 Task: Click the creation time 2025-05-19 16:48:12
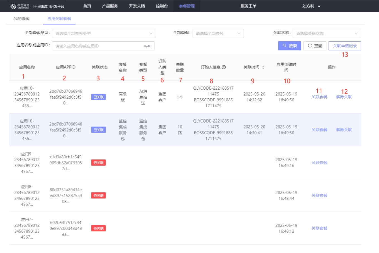[x=286, y=228]
